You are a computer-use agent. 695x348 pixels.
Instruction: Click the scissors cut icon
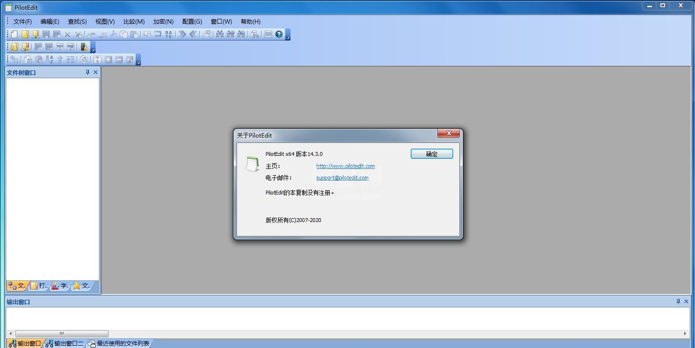coord(113,34)
